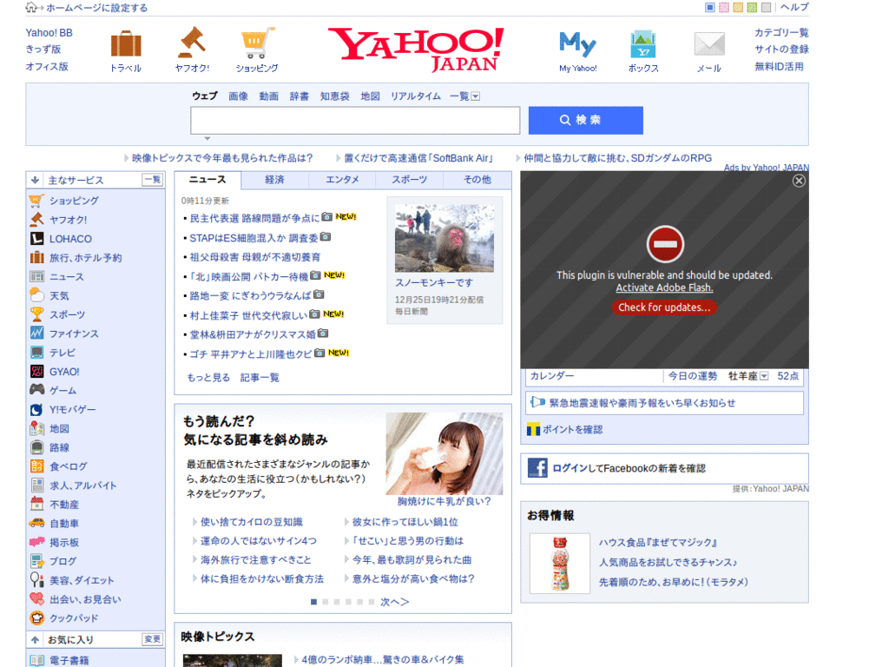Viewport: 889px width, 667px height.
Task: Click Check for updates button
Action: [664, 307]
